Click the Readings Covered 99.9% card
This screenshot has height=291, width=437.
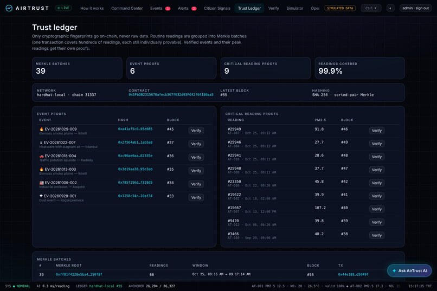click(x=360, y=68)
